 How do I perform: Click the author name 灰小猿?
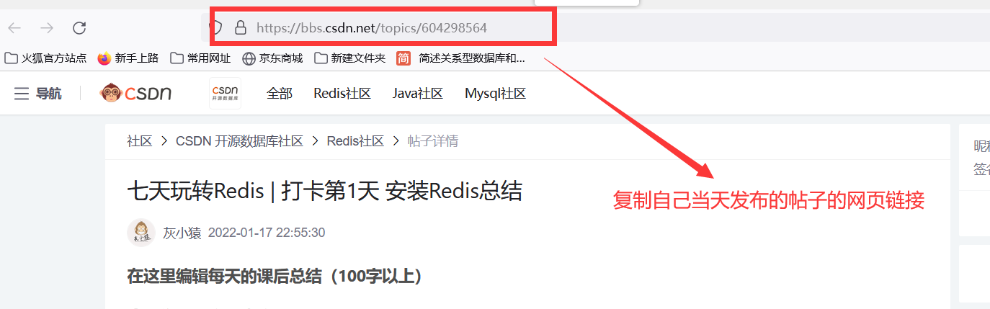pos(180,233)
